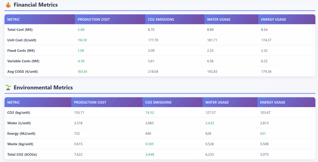
Task: Select the Environmental Metrics section heading
Action: 43,88
